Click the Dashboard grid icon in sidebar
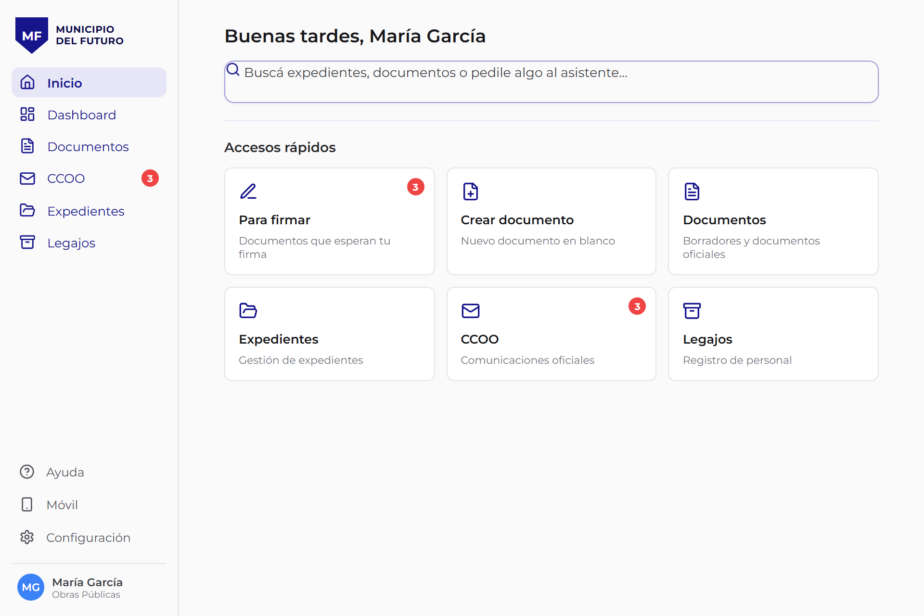Screen dimensions: 924x616 [27, 114]
